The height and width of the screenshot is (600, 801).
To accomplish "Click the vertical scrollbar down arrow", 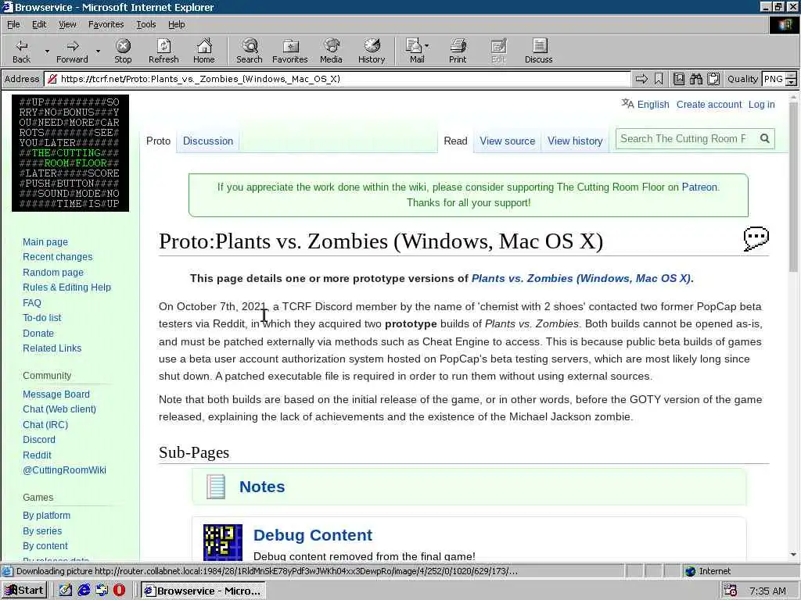I will (793, 555).
